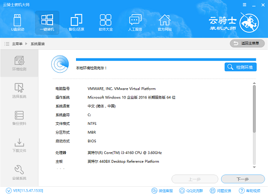Screen dimensions: 268x195
Task: Click 主菜单 in breadcrumb
Action: (17, 44)
